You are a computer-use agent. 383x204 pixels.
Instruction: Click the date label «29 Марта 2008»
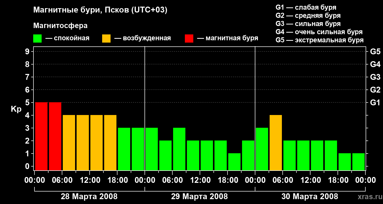199,197
